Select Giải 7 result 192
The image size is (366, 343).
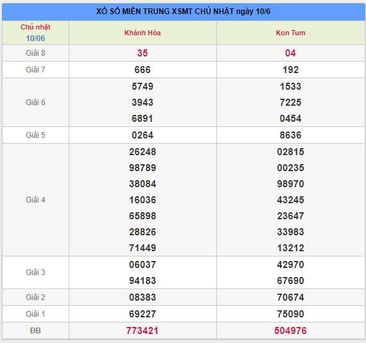click(290, 70)
